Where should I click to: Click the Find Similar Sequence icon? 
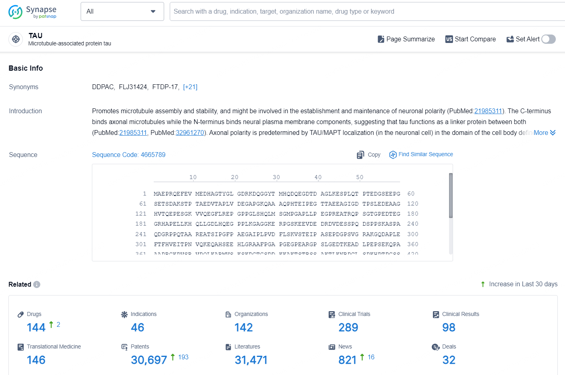pyautogui.click(x=393, y=155)
